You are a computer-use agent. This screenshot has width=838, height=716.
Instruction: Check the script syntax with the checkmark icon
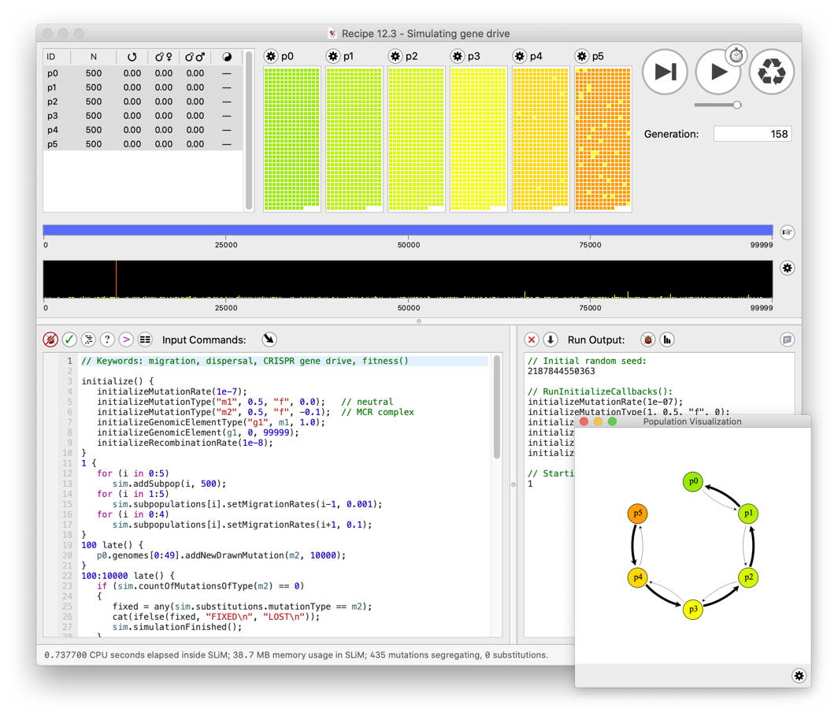point(69,339)
